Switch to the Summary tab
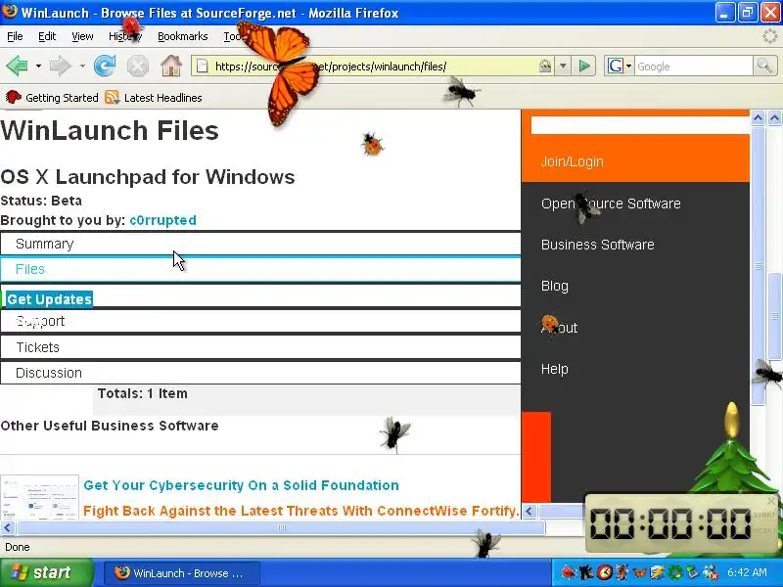The width and height of the screenshot is (783, 587). click(x=260, y=244)
